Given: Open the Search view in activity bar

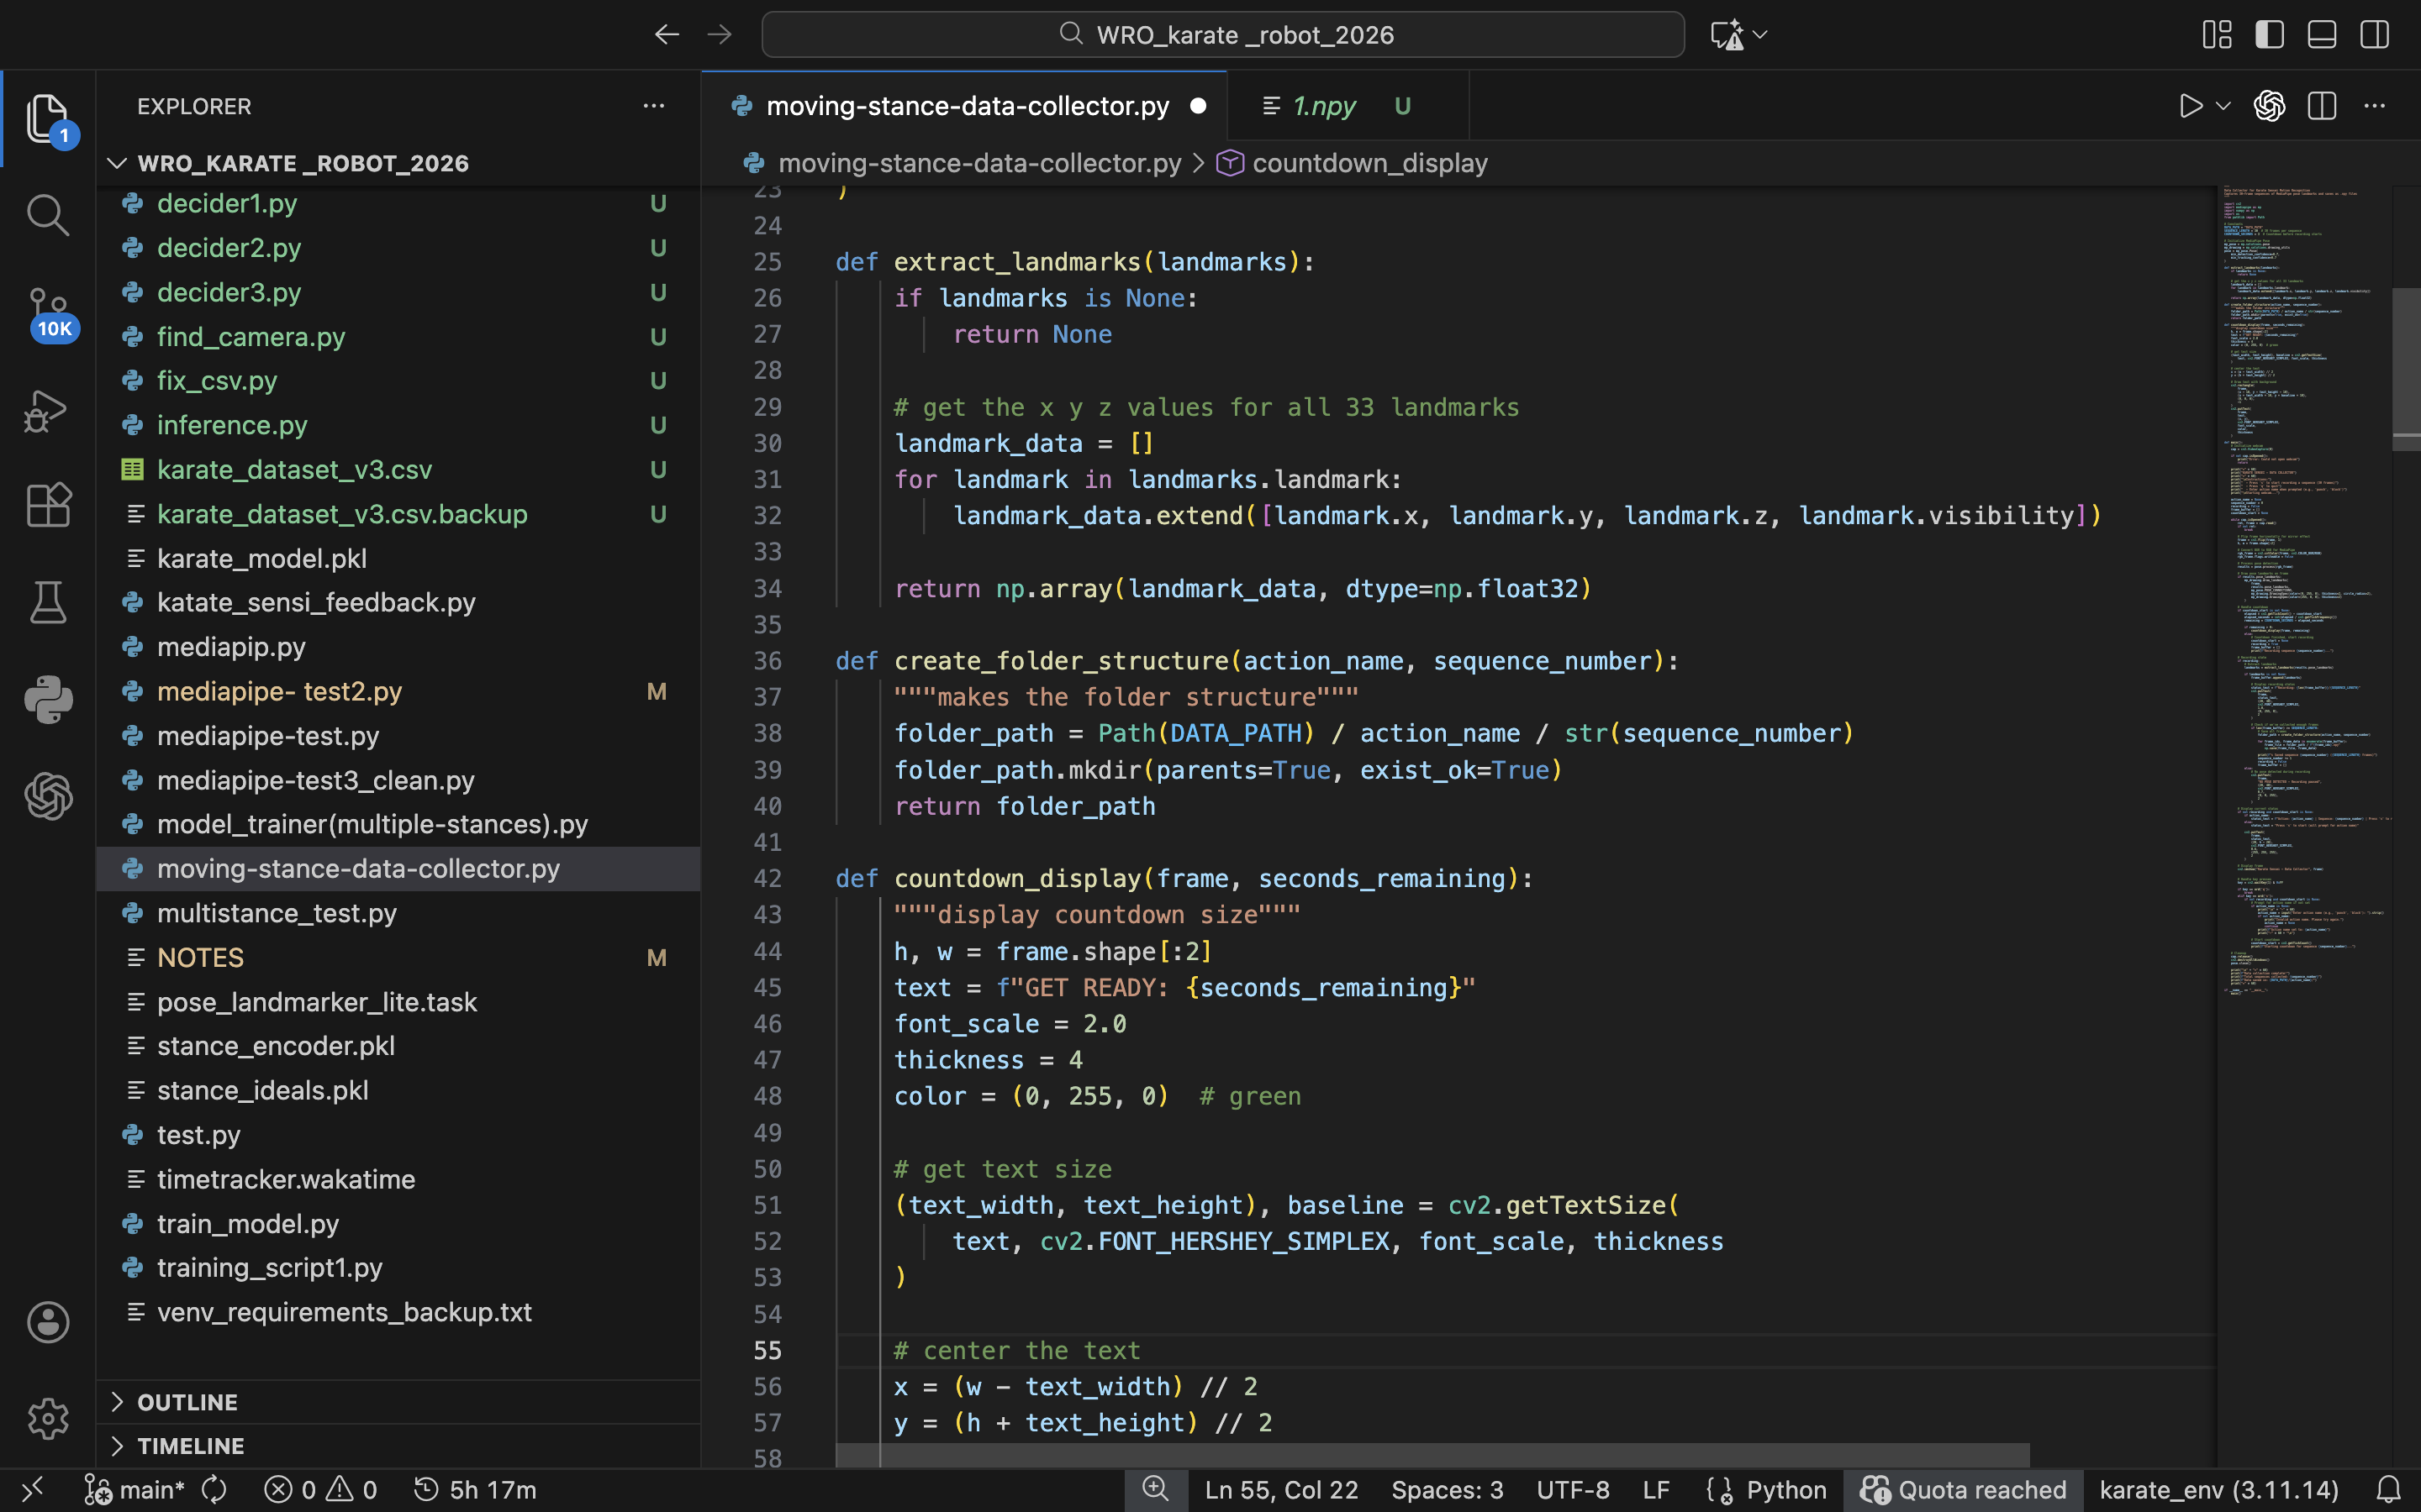Looking at the screenshot, I should pos(47,215).
